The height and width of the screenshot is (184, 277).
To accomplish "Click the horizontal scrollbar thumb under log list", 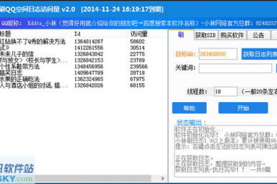I will pyautogui.click(x=93, y=179).
